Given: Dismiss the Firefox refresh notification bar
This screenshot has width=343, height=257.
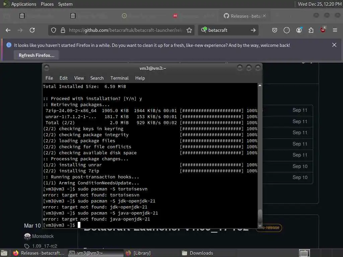Looking at the screenshot, I should tap(334, 45).
